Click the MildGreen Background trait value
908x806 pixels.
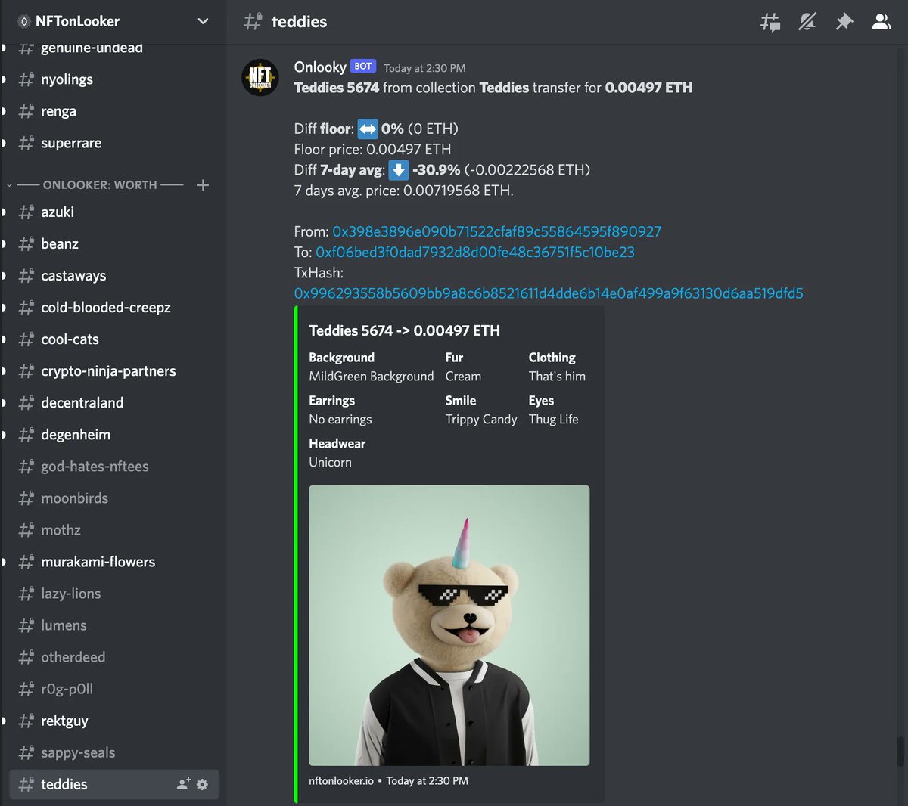click(x=372, y=376)
